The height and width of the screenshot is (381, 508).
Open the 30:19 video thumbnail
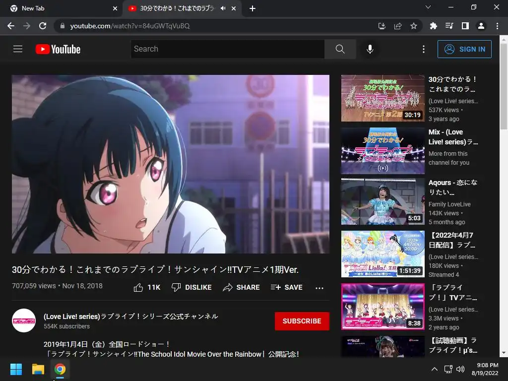click(x=382, y=98)
